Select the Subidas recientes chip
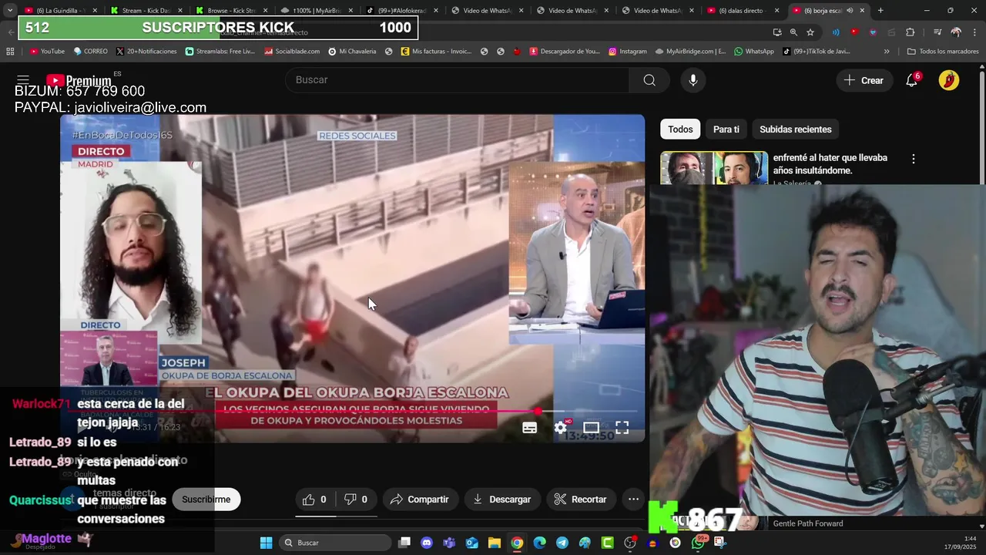 (x=796, y=129)
